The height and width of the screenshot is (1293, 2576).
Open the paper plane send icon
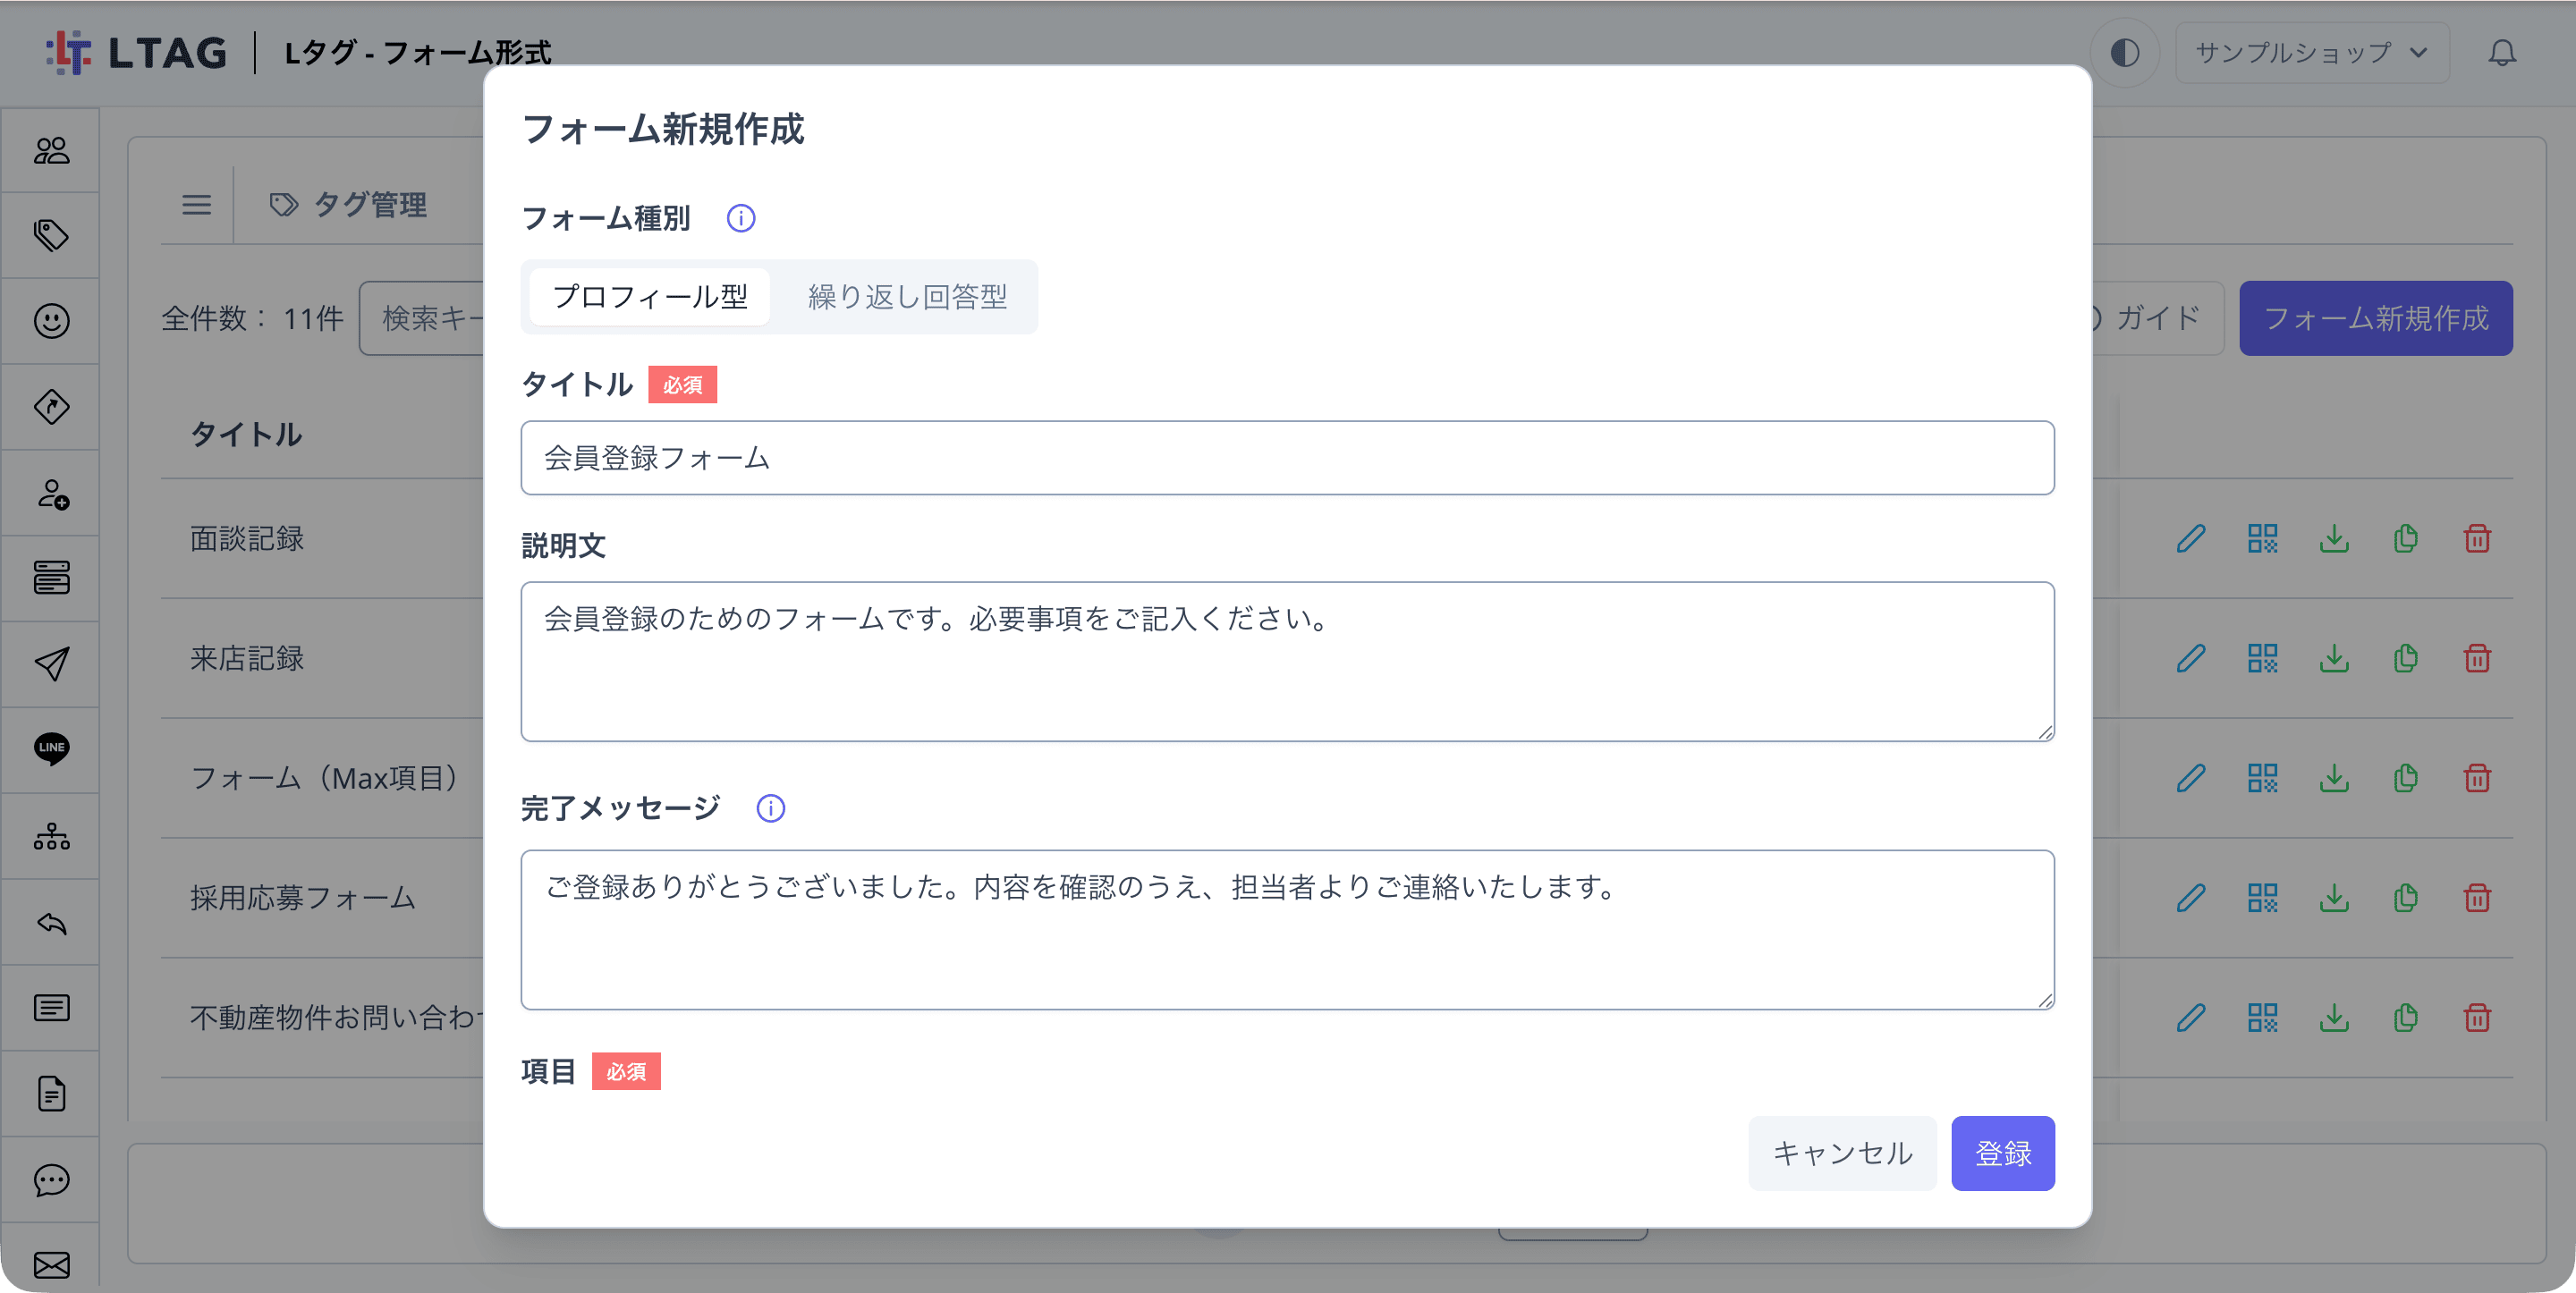tap(51, 664)
